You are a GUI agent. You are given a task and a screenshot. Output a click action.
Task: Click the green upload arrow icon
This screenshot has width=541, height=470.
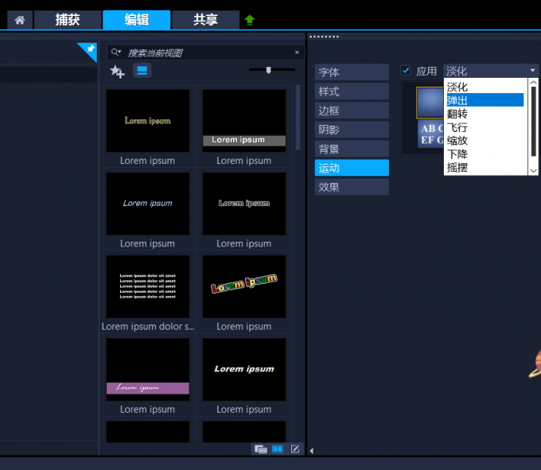click(250, 20)
